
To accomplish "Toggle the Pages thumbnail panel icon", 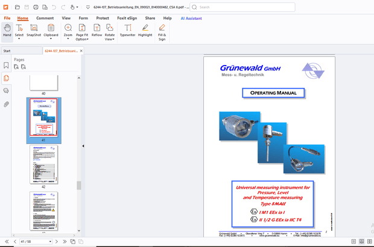I will (6, 78).
